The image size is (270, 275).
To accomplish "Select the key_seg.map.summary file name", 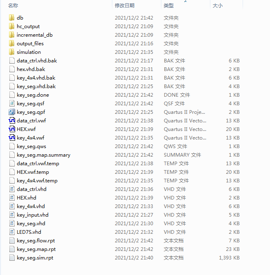I will tap(44, 155).
